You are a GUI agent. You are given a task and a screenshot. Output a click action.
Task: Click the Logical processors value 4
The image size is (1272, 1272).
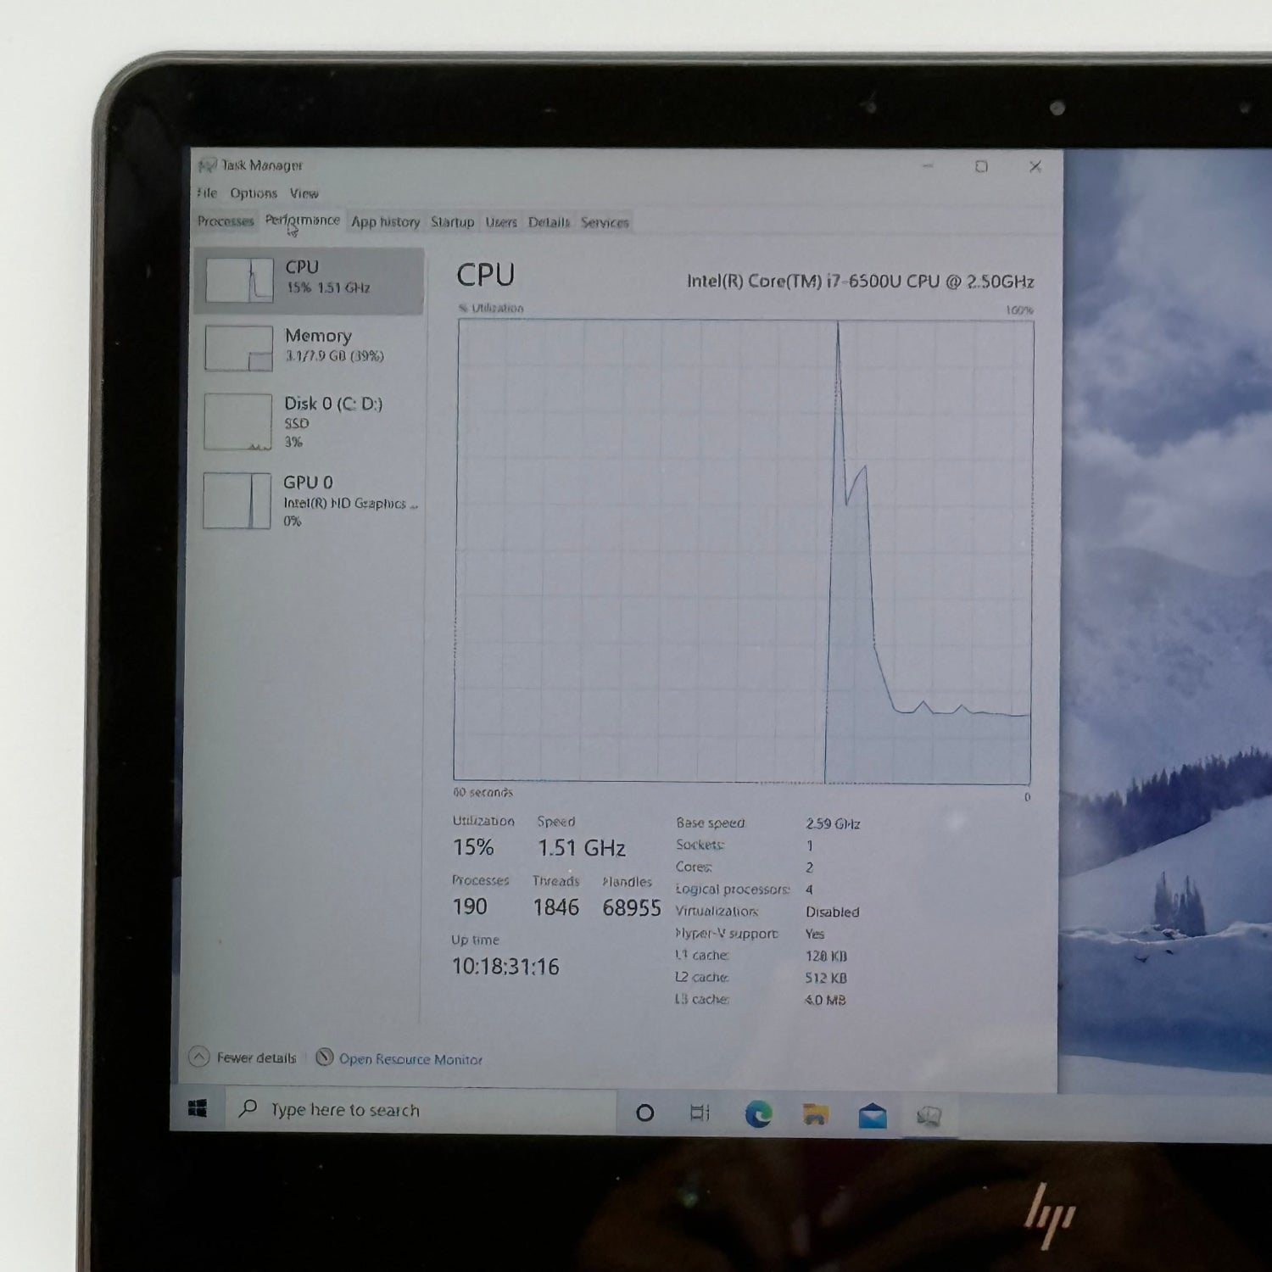[809, 890]
